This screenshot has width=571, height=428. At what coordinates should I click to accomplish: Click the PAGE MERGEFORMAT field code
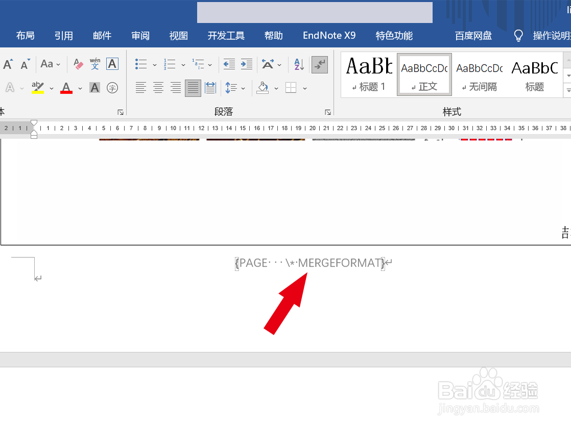[310, 263]
